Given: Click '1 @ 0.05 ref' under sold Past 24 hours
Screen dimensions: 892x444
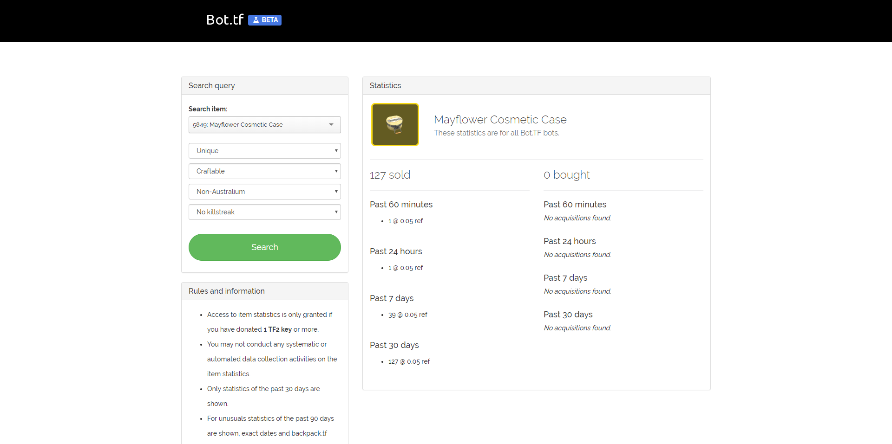Looking at the screenshot, I should pos(406,268).
